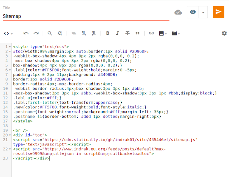
Task: Collapse the code fold at line 20
Action: (10, 135)
